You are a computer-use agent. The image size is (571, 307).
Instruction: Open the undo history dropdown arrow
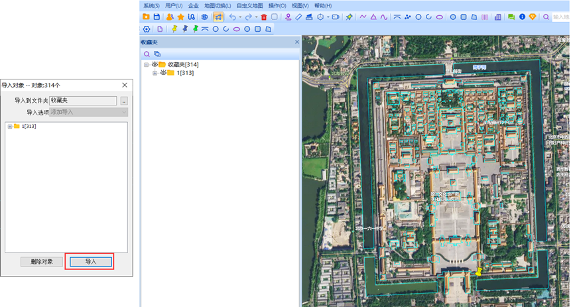pos(240,17)
